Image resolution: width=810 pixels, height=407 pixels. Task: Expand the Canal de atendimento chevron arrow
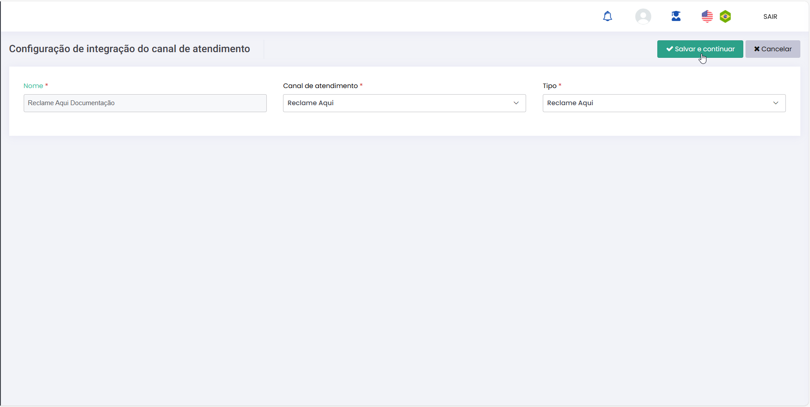click(516, 103)
